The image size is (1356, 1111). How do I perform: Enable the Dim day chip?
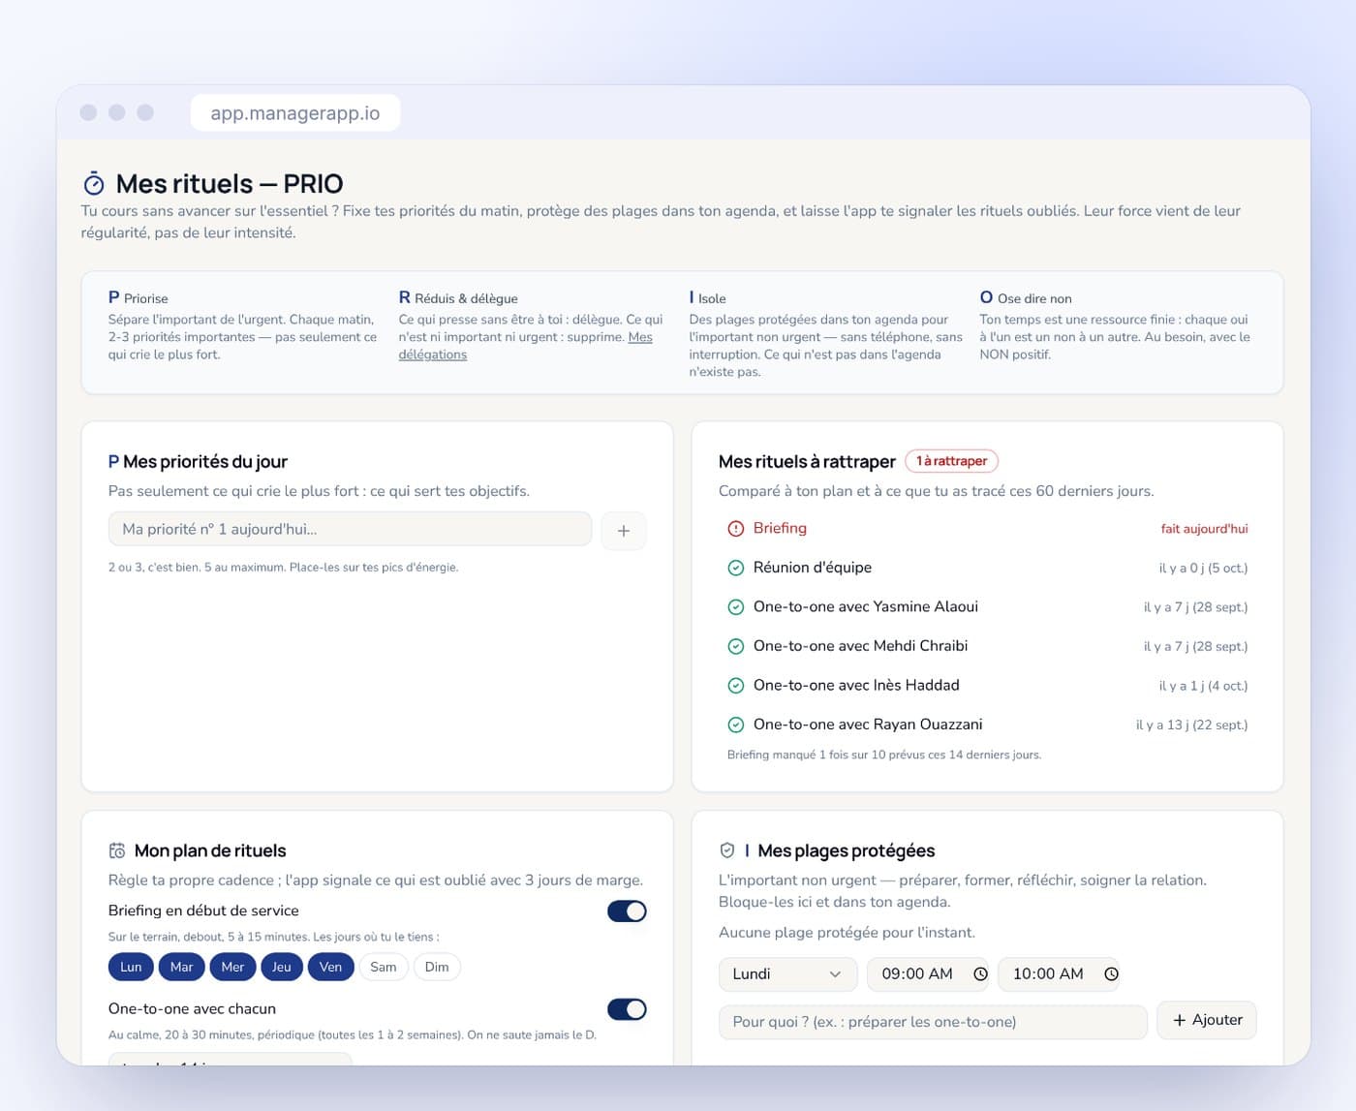coord(437,967)
